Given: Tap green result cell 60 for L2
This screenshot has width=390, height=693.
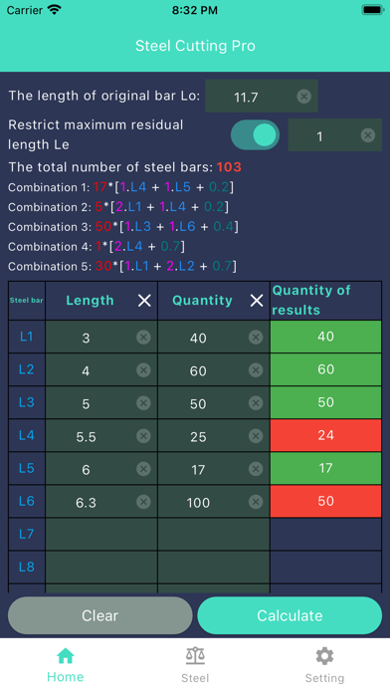Looking at the screenshot, I should pyautogui.click(x=326, y=369).
